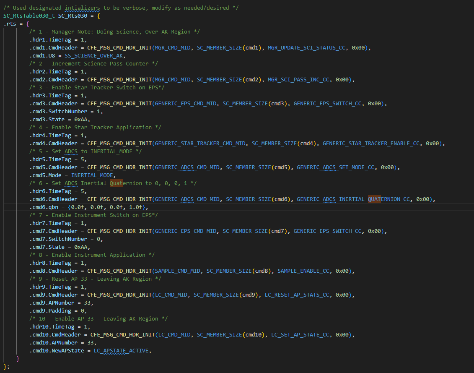Viewport: 474px width, 373px height.
Task: Click SAMPLE_CMD_MID identifier
Action: pyautogui.click(x=177, y=271)
